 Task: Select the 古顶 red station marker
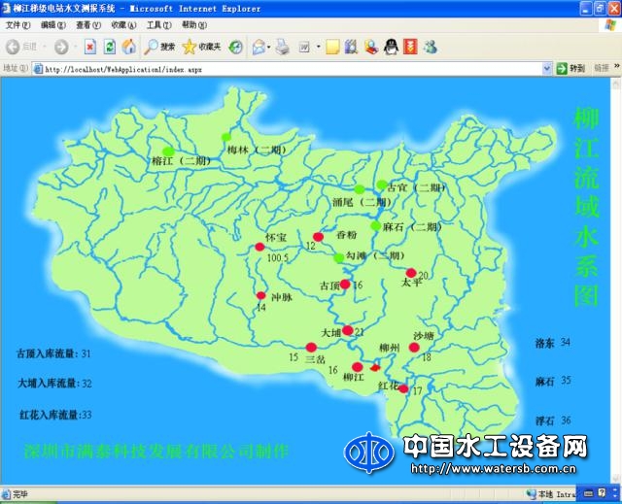(x=345, y=284)
